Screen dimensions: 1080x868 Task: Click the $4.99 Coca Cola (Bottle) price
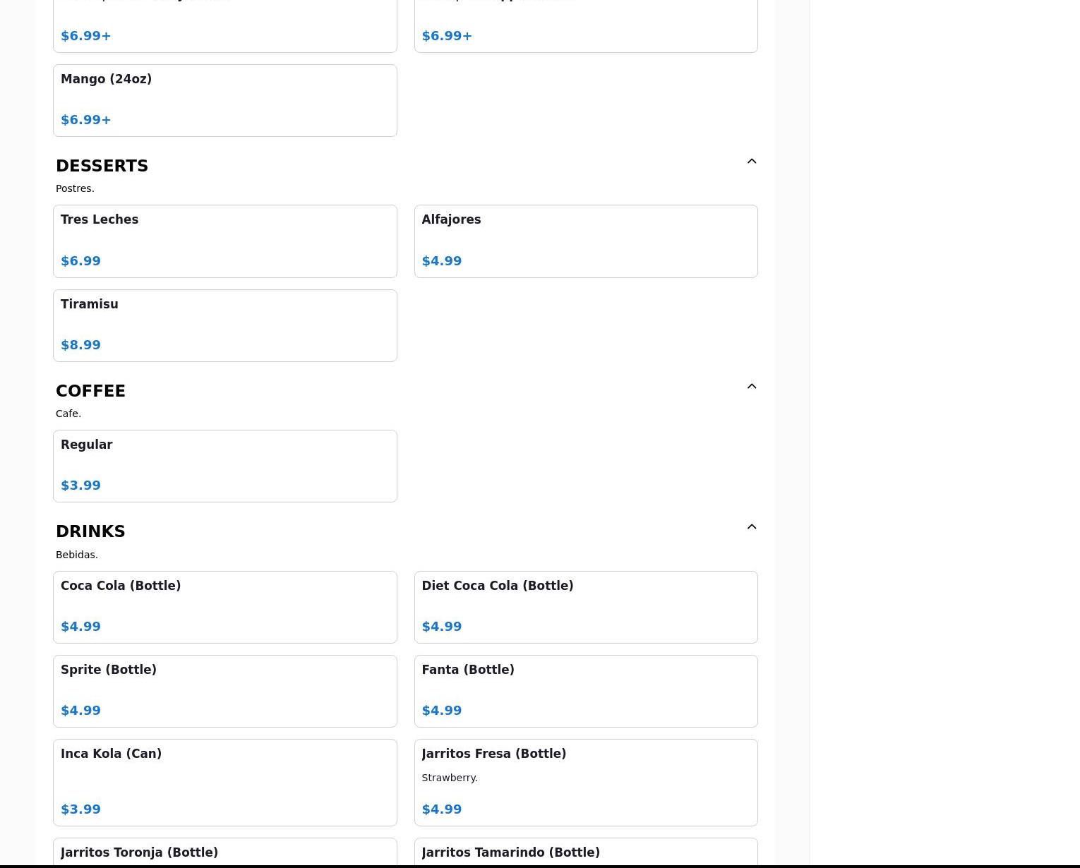[x=80, y=627]
